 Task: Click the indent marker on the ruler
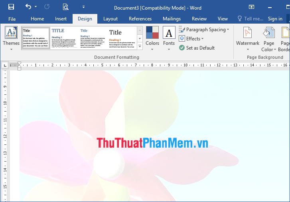click(x=19, y=66)
